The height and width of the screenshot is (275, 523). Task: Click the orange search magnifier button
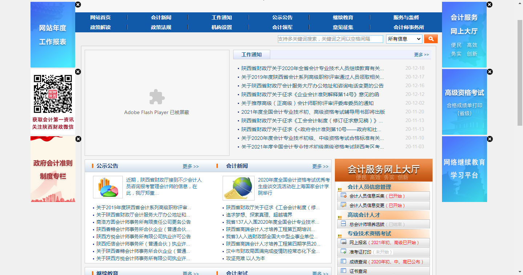click(431, 39)
